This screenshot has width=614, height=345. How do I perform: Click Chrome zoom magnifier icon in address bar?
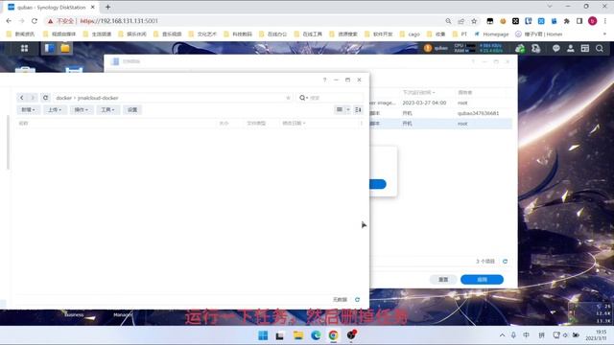tap(448, 21)
